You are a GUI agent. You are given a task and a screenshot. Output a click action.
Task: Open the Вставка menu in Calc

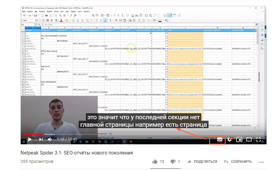[x=42, y=11]
